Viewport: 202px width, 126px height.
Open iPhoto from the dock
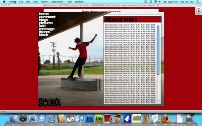click(x=118, y=119)
